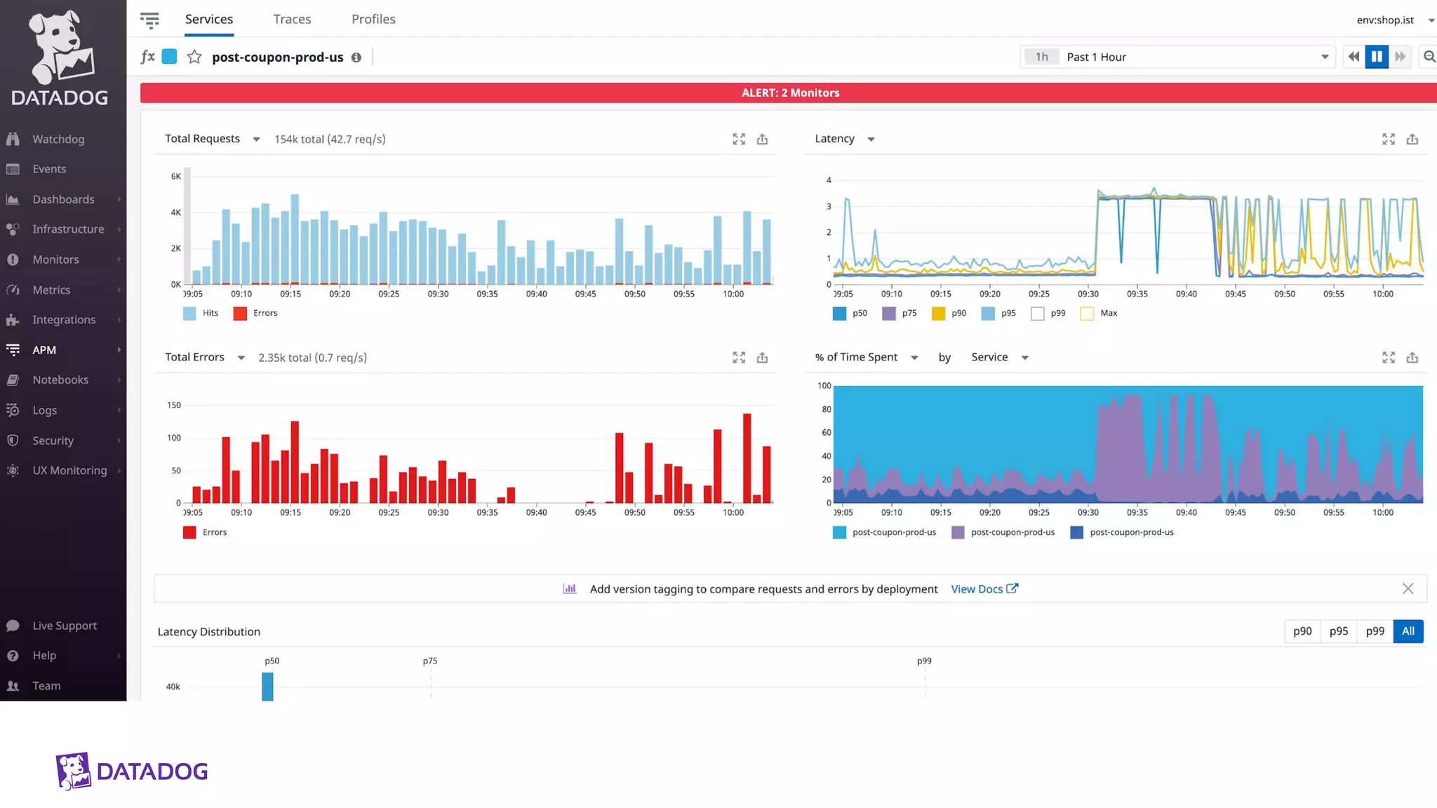Open Notebooks in the sidebar
Image resolution: width=1437 pixels, height=808 pixels.
(x=60, y=379)
